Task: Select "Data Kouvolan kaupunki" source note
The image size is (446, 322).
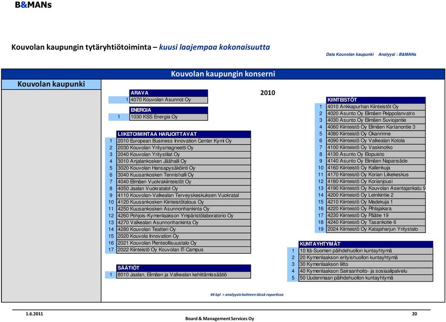Action: 350,54
